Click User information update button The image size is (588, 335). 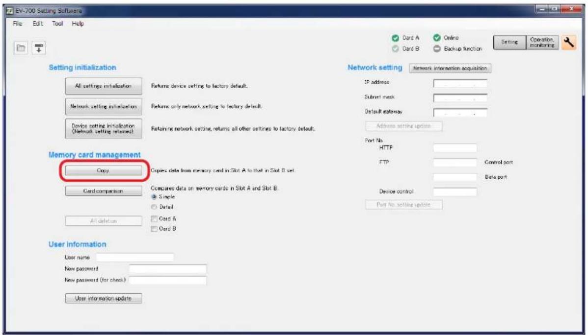(104, 298)
